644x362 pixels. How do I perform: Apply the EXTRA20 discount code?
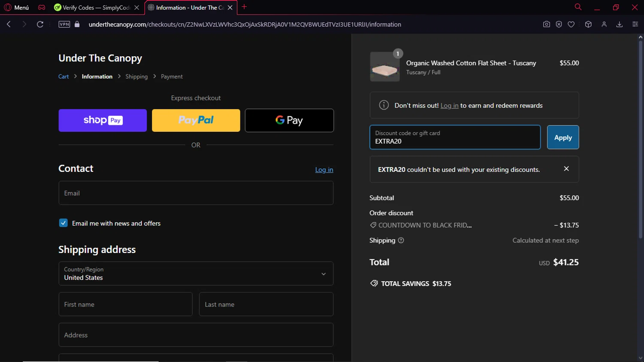[563, 137]
